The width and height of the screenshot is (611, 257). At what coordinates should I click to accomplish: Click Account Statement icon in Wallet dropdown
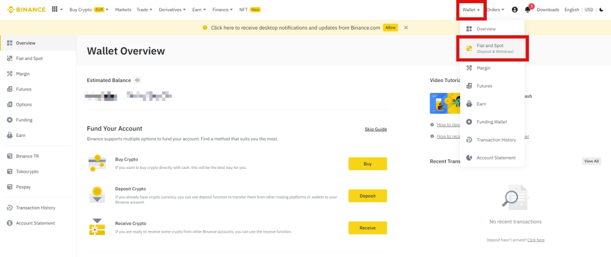click(469, 158)
